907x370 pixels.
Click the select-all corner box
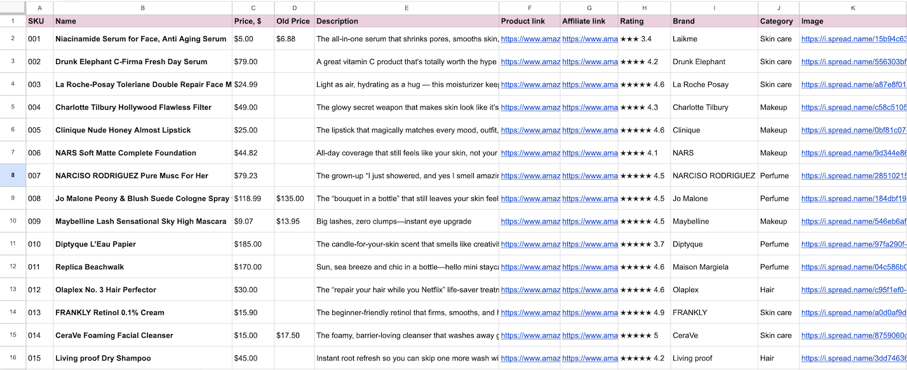click(x=13, y=8)
